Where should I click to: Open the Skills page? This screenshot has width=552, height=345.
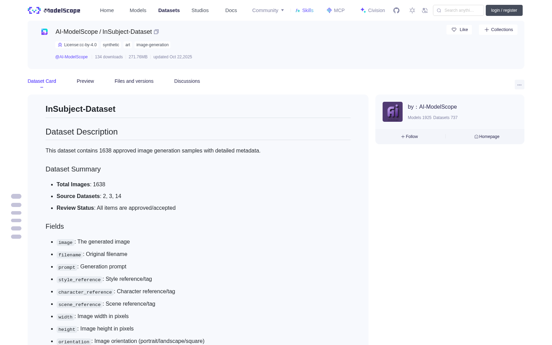point(305,10)
